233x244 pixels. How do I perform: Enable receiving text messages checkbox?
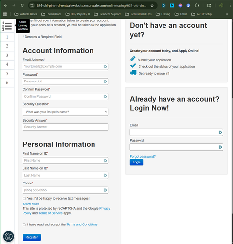24,199
